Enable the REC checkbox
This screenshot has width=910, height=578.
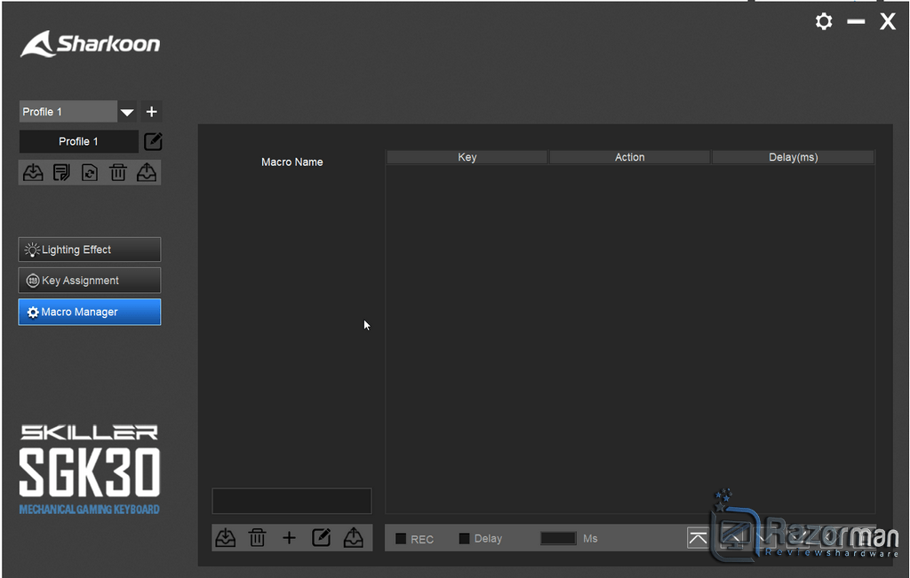[401, 539]
